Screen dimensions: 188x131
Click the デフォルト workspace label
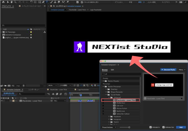[119, 2]
